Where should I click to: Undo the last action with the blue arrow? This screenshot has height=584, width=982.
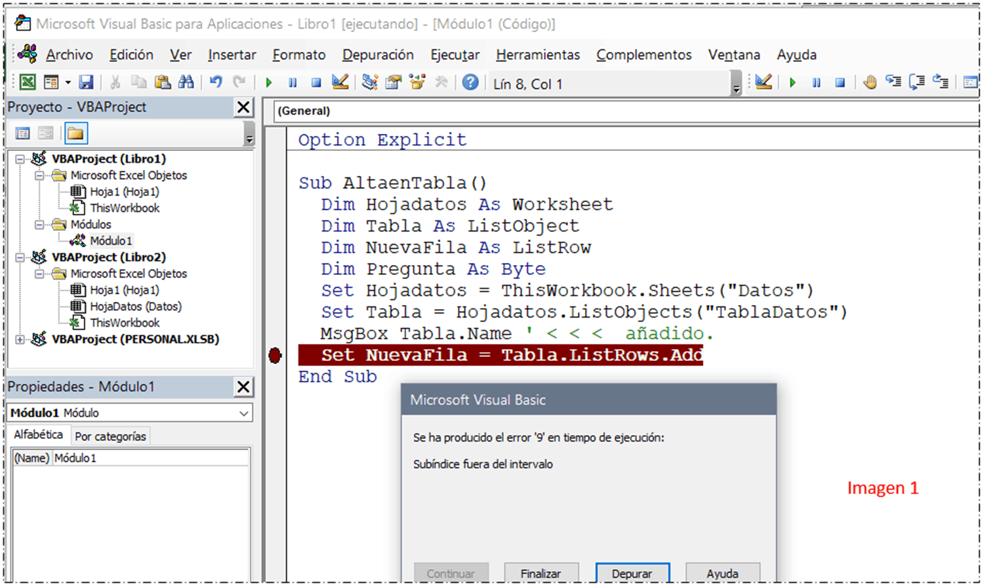point(216,82)
